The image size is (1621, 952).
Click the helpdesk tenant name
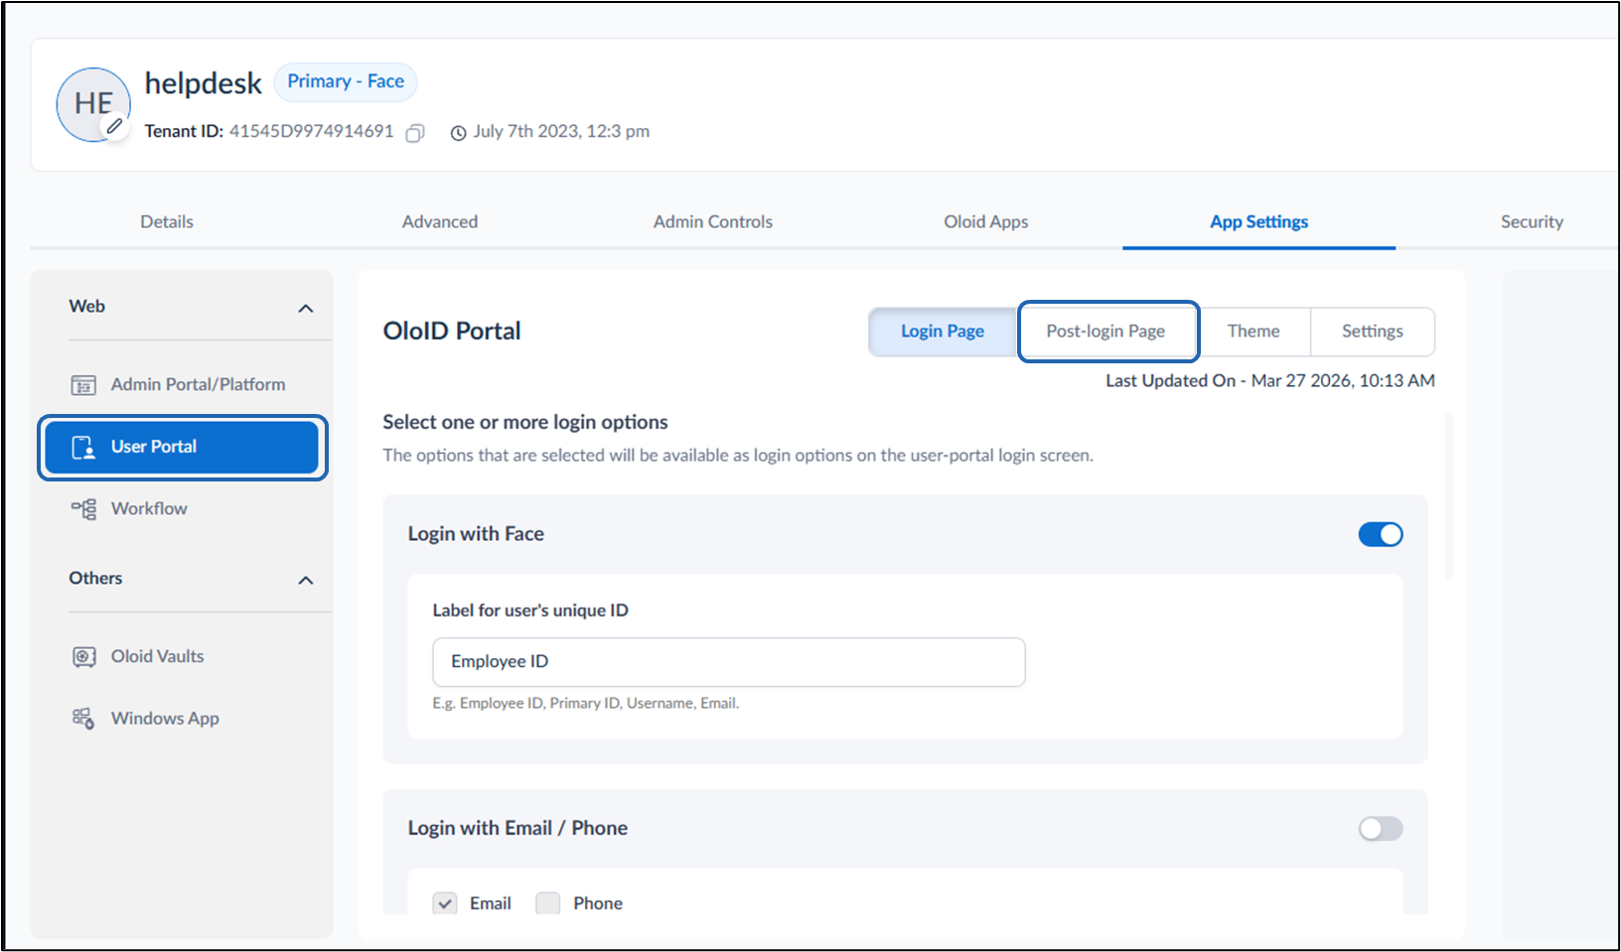point(204,83)
